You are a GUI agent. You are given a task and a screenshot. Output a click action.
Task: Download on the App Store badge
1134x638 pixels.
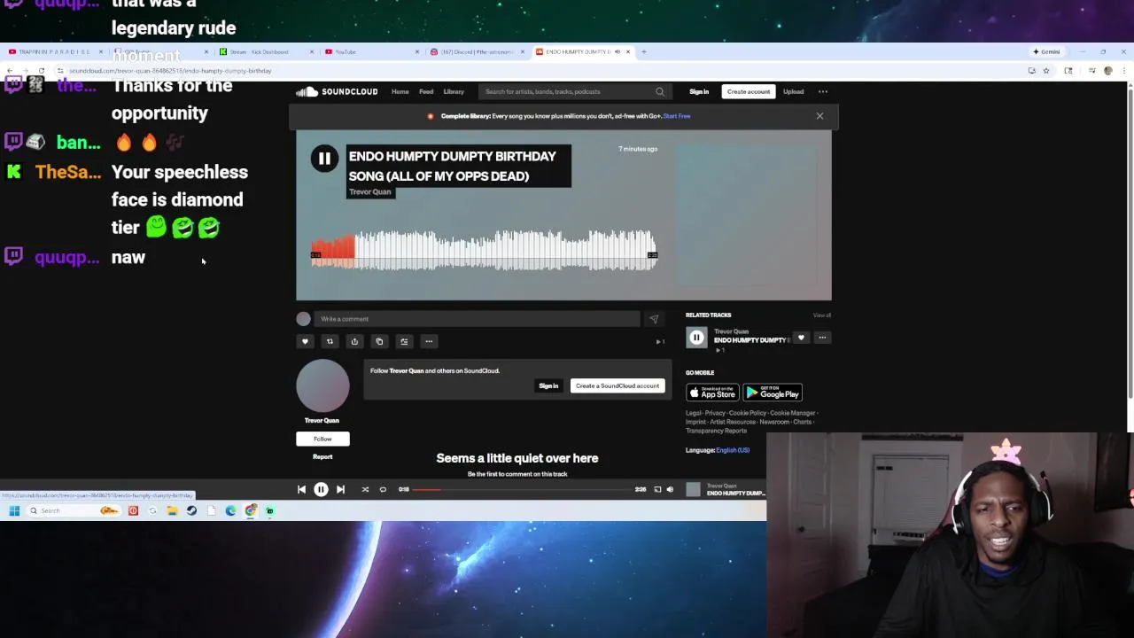coord(712,393)
